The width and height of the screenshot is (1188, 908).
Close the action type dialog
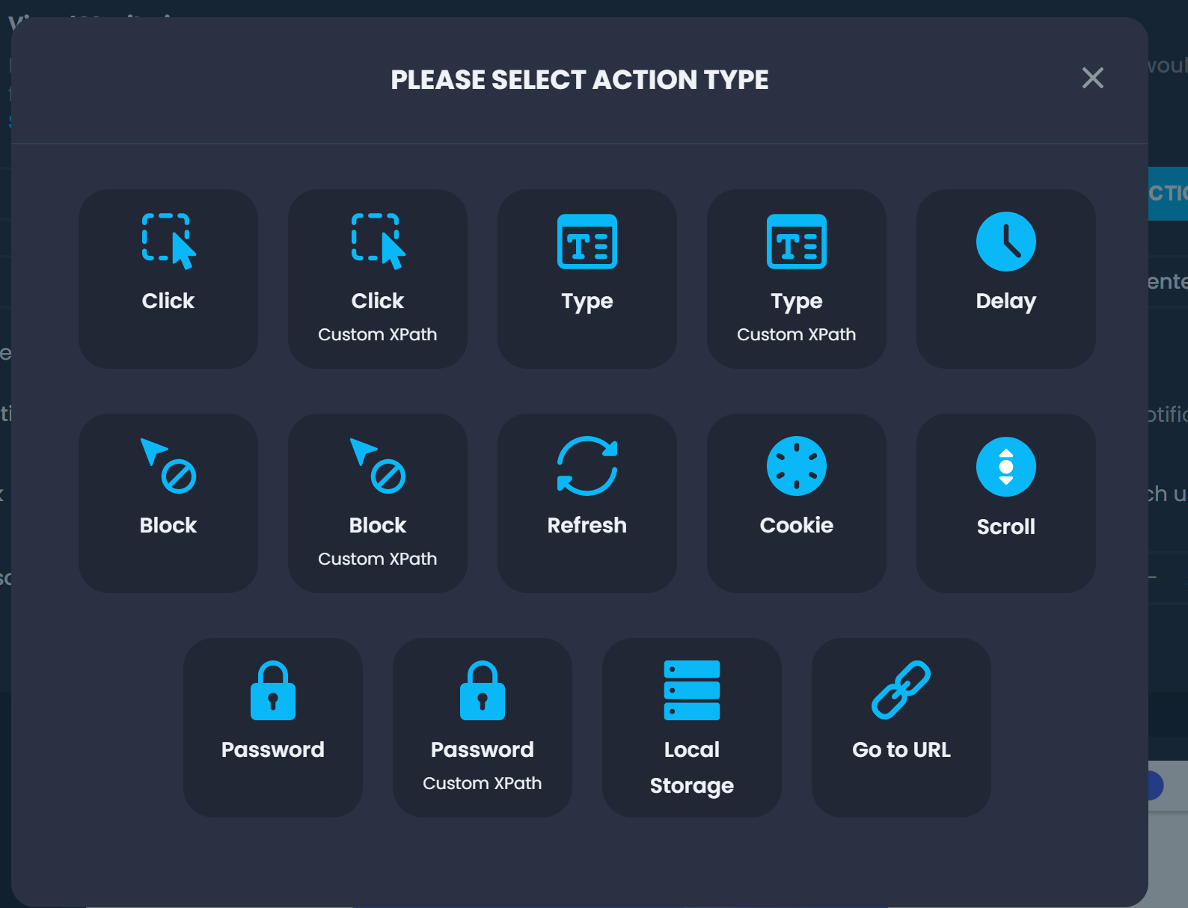(x=1093, y=78)
